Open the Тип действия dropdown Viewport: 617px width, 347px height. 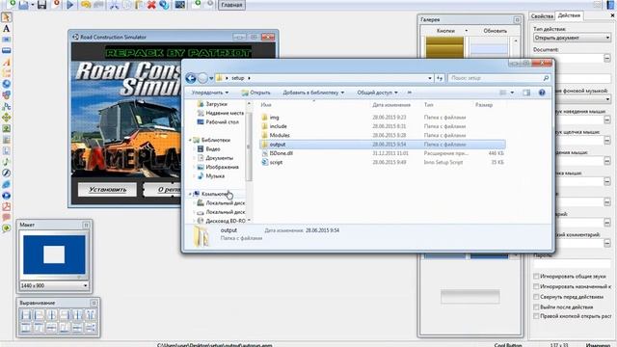[x=572, y=38]
